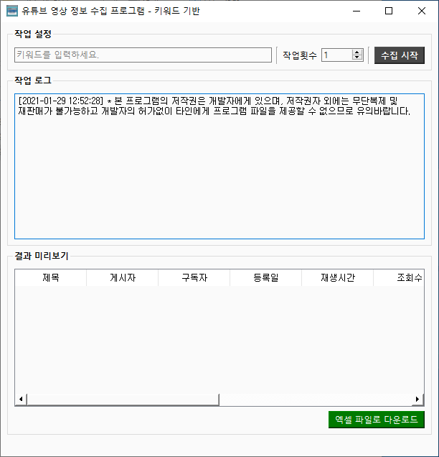The image size is (439, 457).
Task: Select the 등록일 column header
Action: tap(266, 278)
